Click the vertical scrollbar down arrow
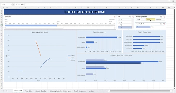Viewport: 176px width, 93px height. coord(175,89)
